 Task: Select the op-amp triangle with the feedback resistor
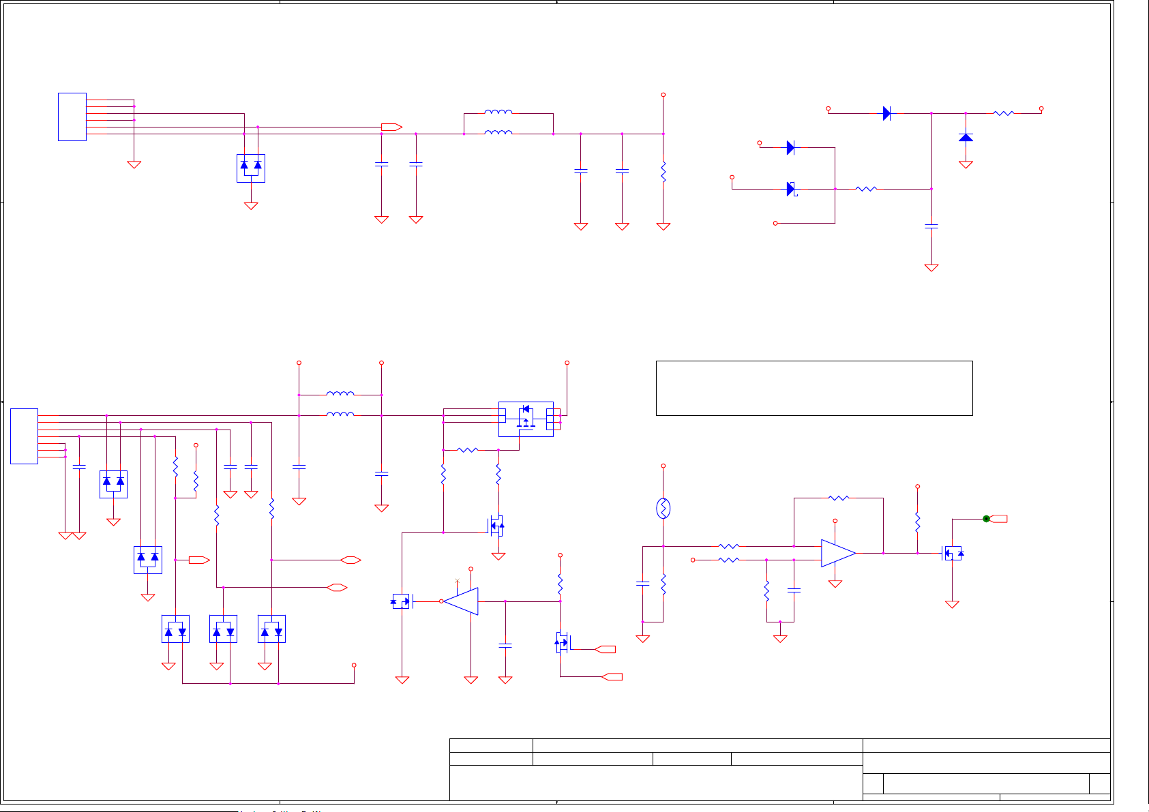[838, 553]
